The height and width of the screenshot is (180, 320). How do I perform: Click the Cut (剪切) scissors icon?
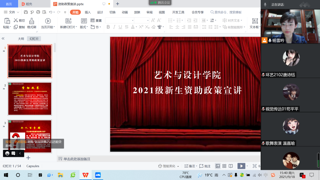tap(16, 20)
